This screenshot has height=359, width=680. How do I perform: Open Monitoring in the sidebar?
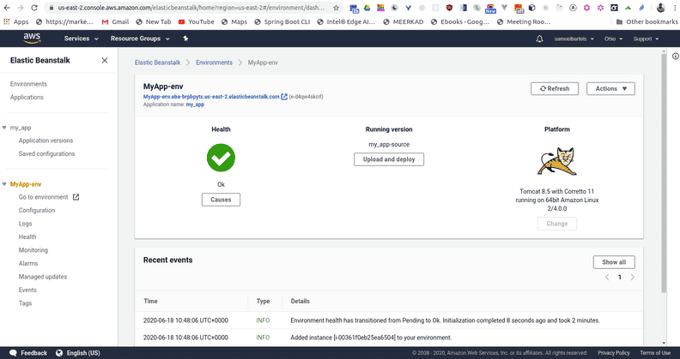33,250
